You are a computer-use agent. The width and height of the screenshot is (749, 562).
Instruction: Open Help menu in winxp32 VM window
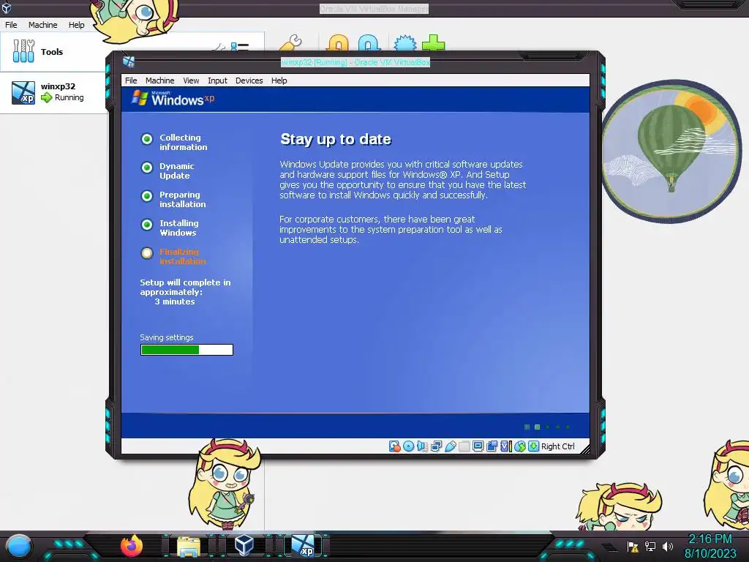click(x=279, y=80)
